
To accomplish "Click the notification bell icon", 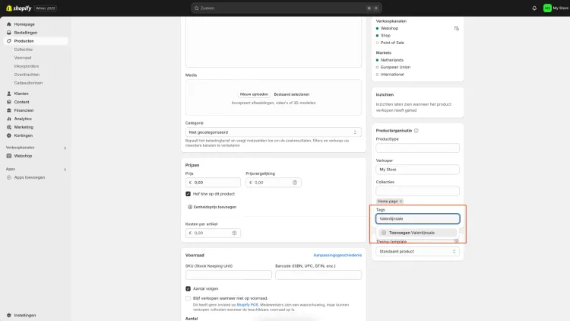I will point(534,8).
